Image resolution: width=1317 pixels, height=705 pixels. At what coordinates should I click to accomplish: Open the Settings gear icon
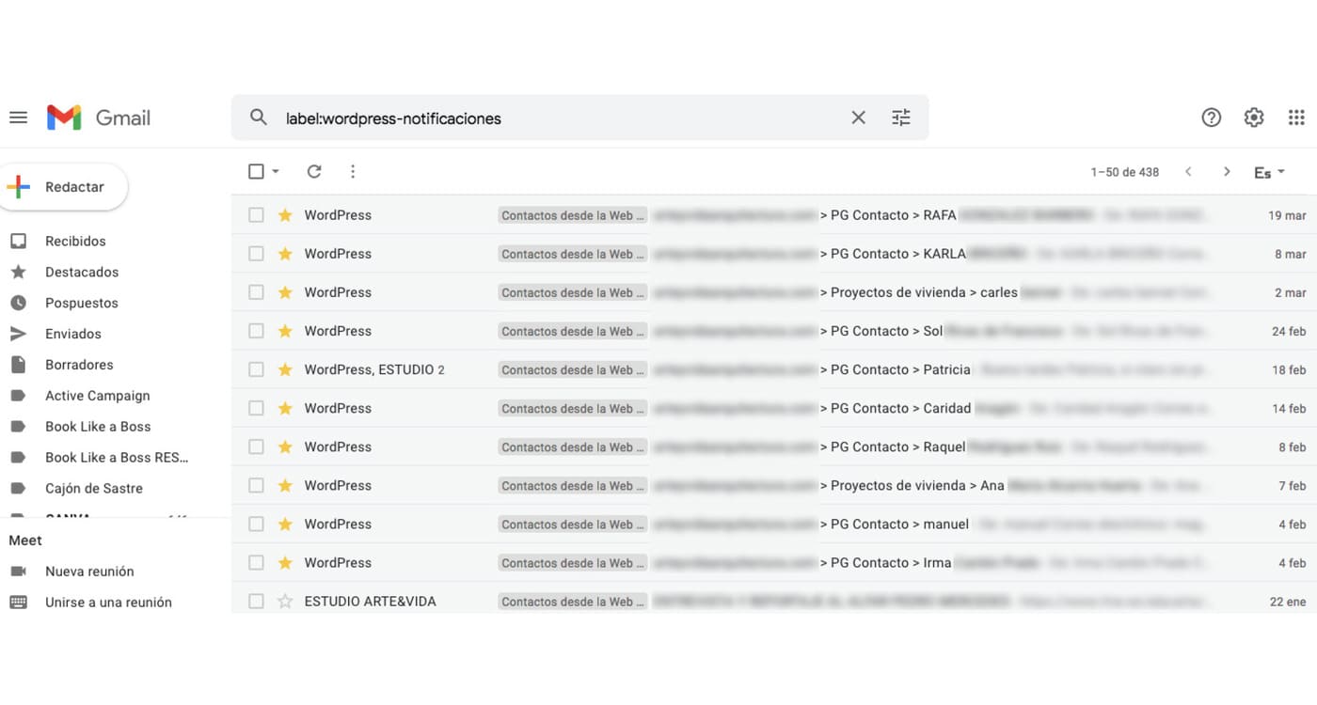(x=1253, y=117)
